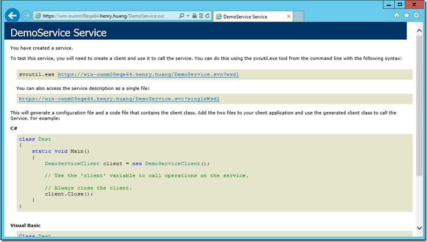This screenshot has height=242, width=427.
Task: Open the tools gear menu
Action: point(416,16)
